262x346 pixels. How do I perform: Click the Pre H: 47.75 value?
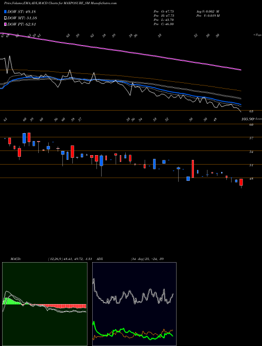coord(164,16)
